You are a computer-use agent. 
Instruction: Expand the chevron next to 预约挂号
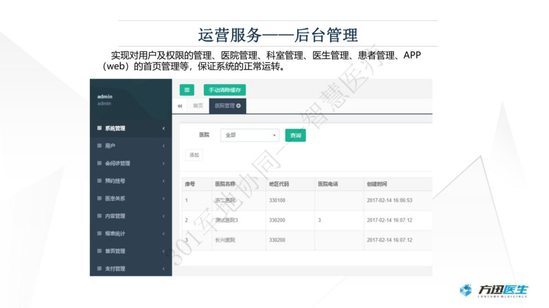pyautogui.click(x=163, y=181)
